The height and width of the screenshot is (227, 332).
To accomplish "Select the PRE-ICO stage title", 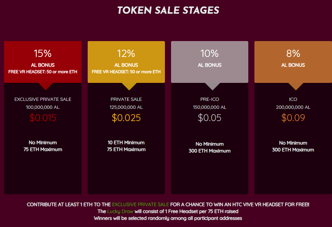I will tap(210, 99).
